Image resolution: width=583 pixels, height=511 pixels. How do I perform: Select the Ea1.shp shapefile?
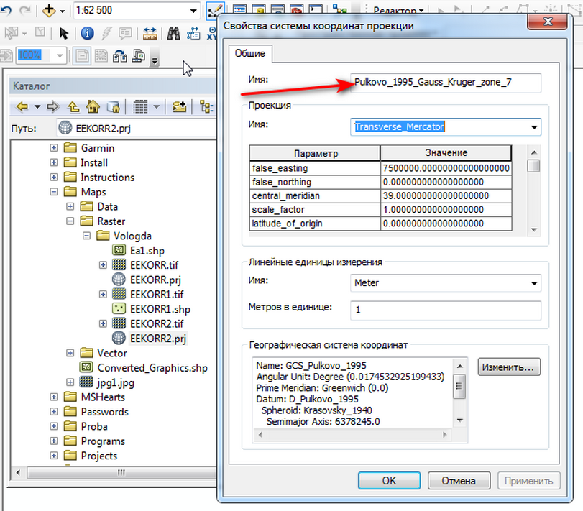point(147,251)
